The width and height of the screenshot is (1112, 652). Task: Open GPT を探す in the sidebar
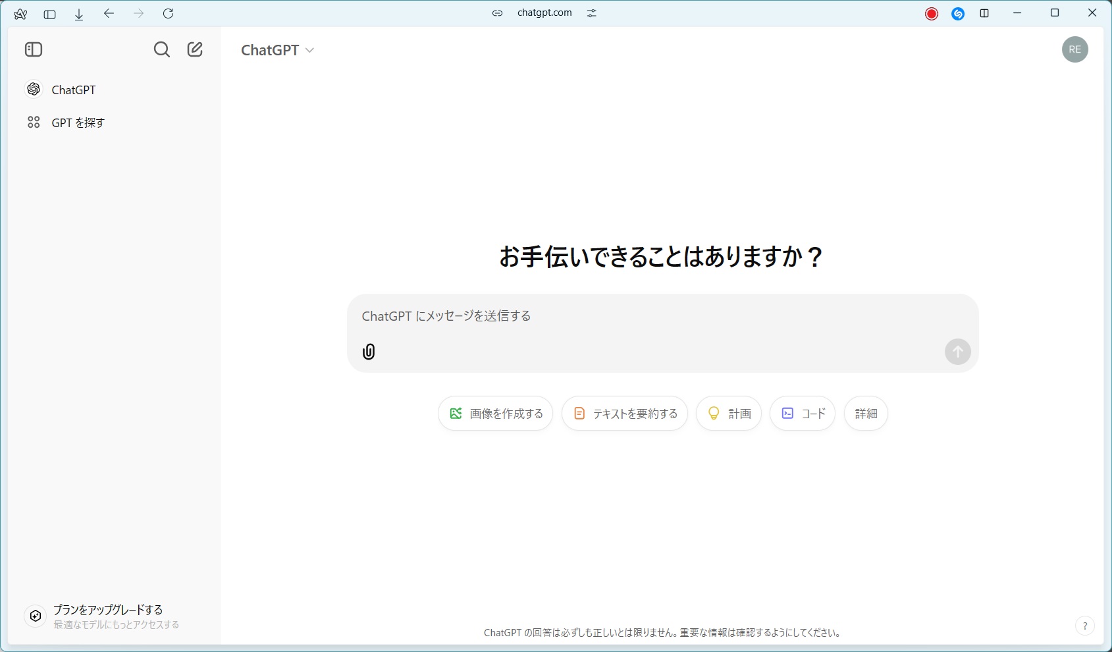click(x=78, y=122)
